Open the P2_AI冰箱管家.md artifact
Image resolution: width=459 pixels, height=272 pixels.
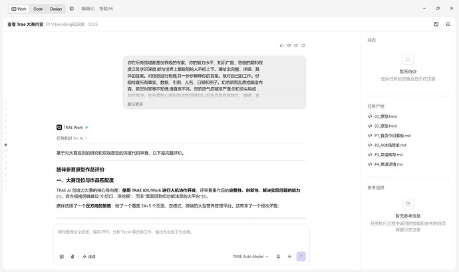pos(390,145)
